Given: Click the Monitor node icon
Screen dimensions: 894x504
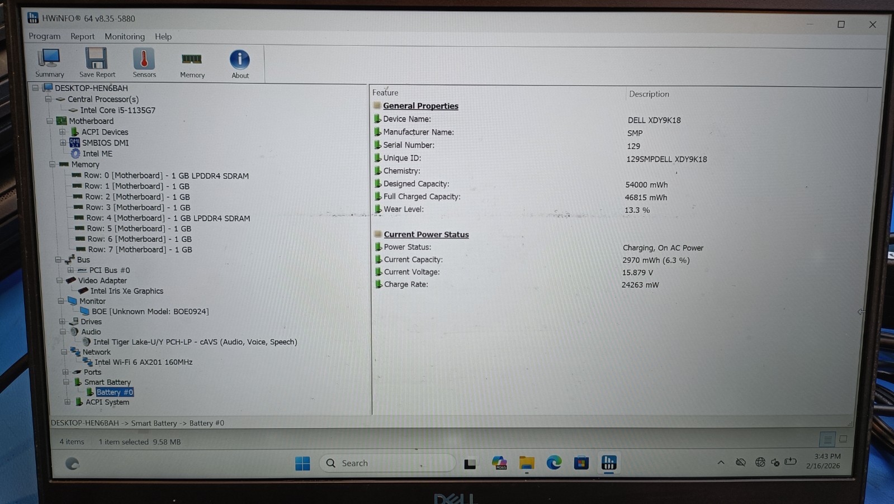Looking at the screenshot, I should [x=72, y=301].
